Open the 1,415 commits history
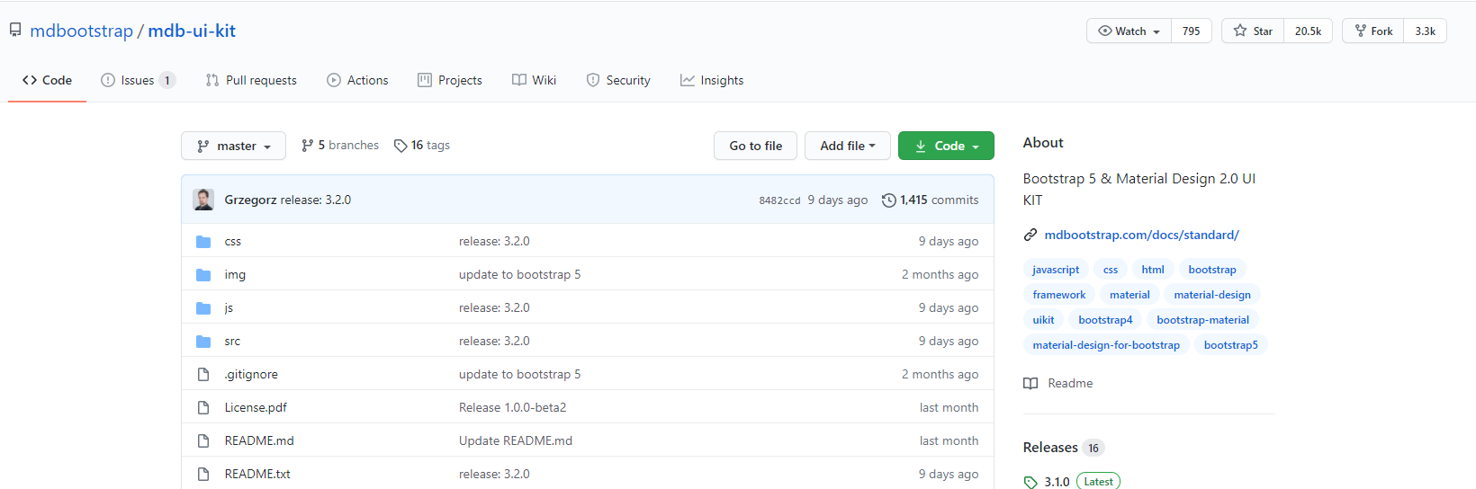The height and width of the screenshot is (489, 1476). coord(931,200)
